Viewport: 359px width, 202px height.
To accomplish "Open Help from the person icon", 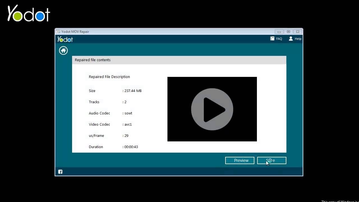I will (291, 39).
